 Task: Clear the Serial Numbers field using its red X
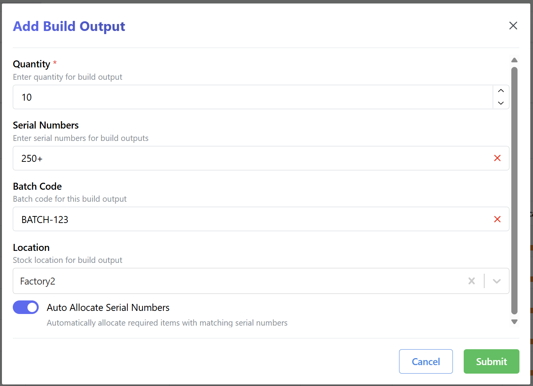click(x=497, y=158)
